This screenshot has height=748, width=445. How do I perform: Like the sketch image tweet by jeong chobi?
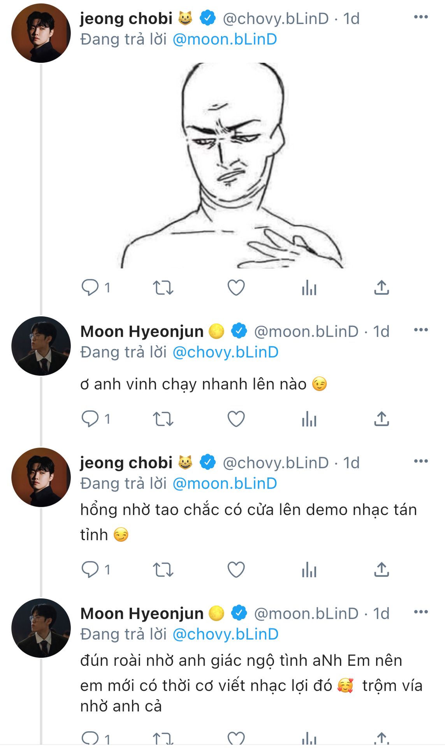(x=236, y=288)
